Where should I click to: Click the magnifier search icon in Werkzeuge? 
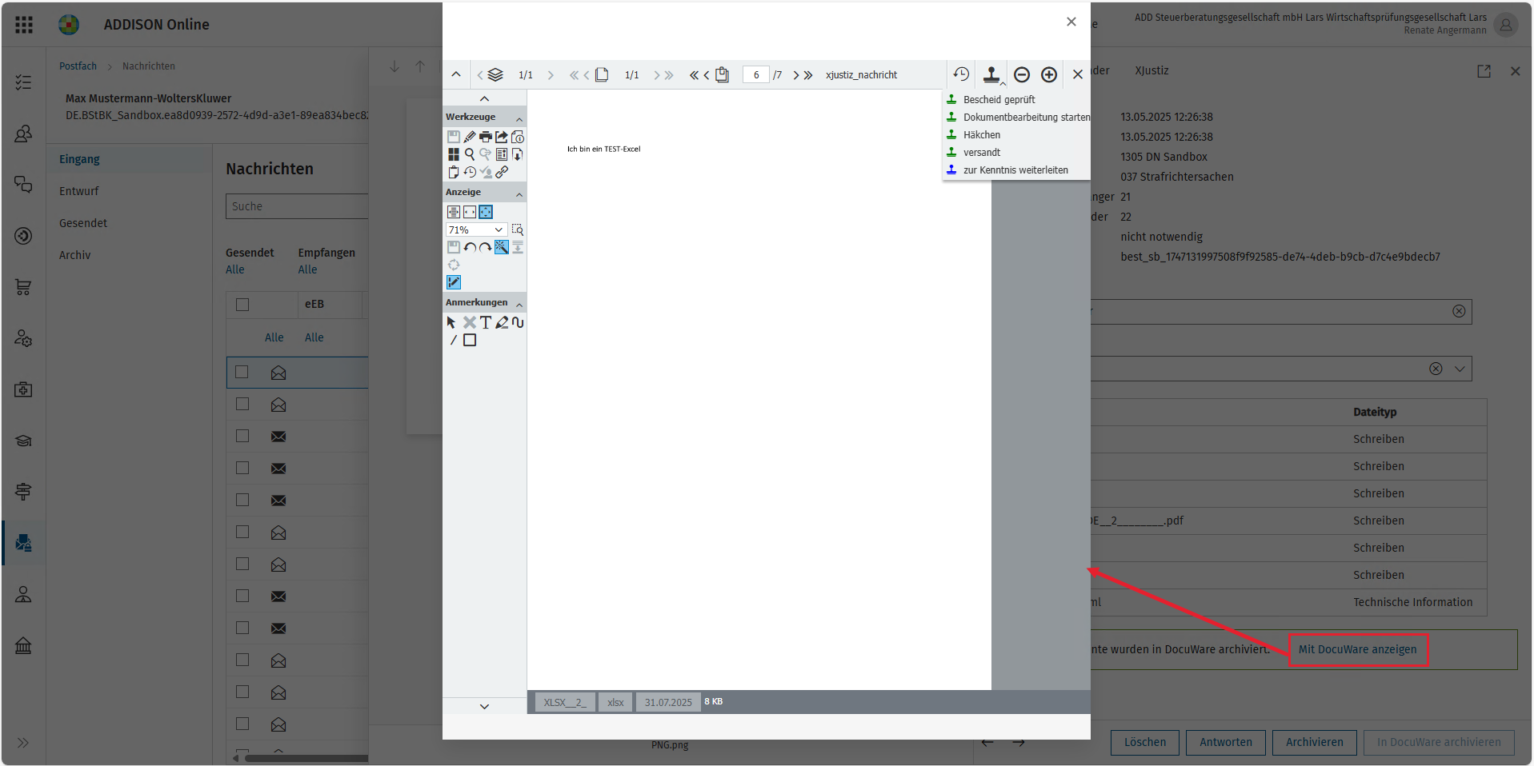470,154
